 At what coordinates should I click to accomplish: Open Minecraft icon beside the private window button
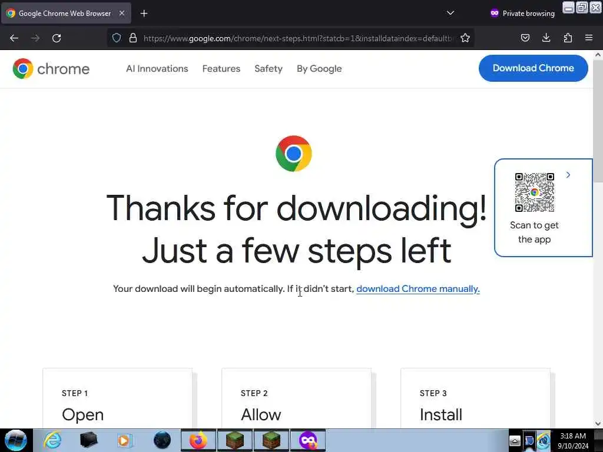(x=271, y=440)
